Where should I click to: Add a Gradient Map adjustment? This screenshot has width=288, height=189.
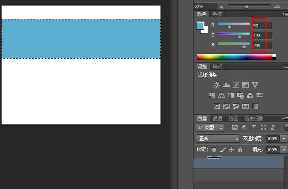(x=255, y=107)
